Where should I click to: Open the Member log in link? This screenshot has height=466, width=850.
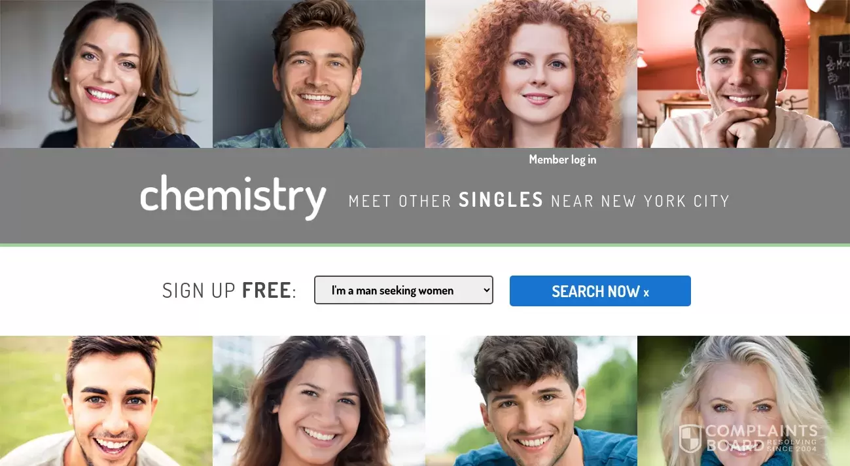[563, 159]
